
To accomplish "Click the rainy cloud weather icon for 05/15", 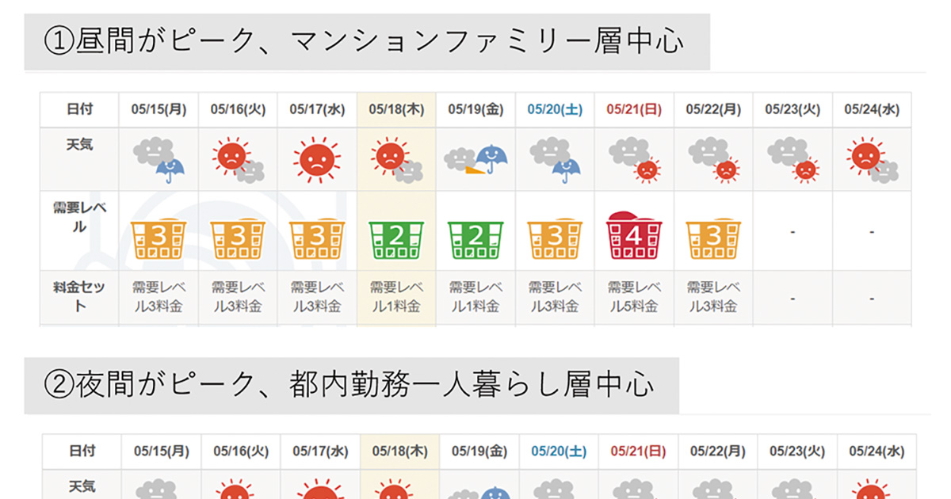I will point(158,159).
